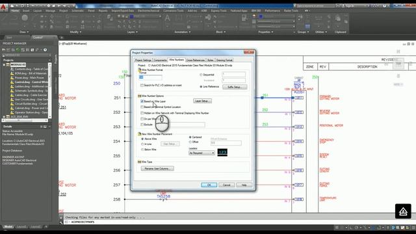416x234 pixels.
Task: Open the Reports ribbon tab
Action: click(x=103, y=11)
